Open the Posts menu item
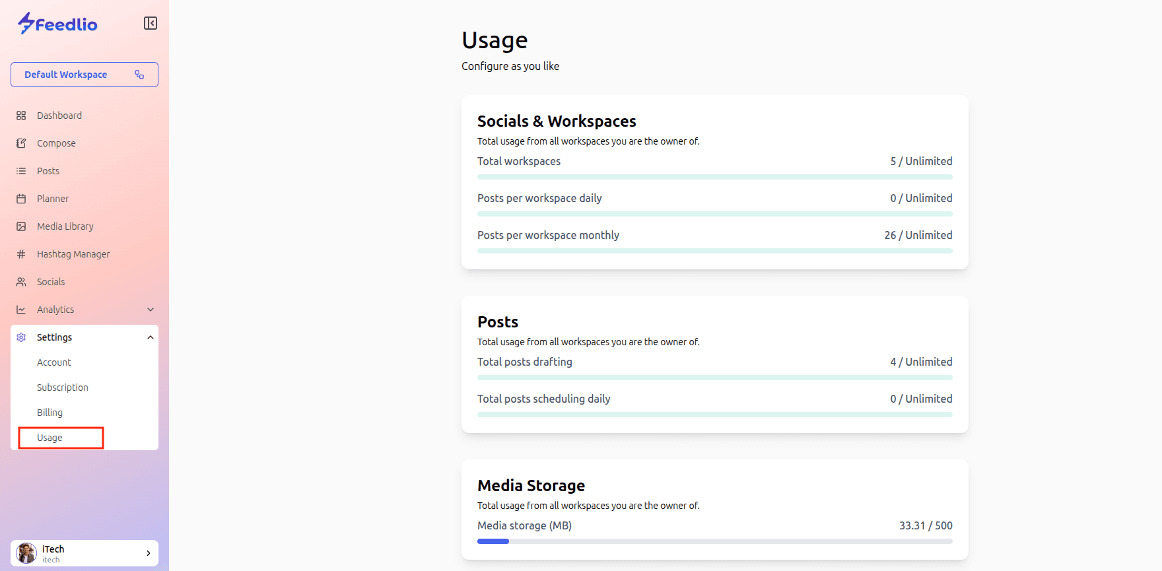Viewport: 1162px width, 571px height. pyautogui.click(x=48, y=171)
